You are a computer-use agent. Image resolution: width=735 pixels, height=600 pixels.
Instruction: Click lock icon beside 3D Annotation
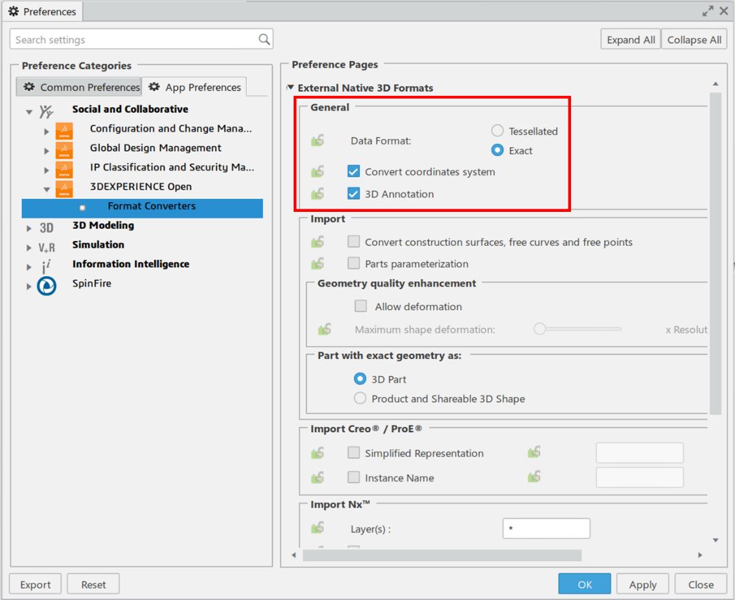(x=318, y=194)
